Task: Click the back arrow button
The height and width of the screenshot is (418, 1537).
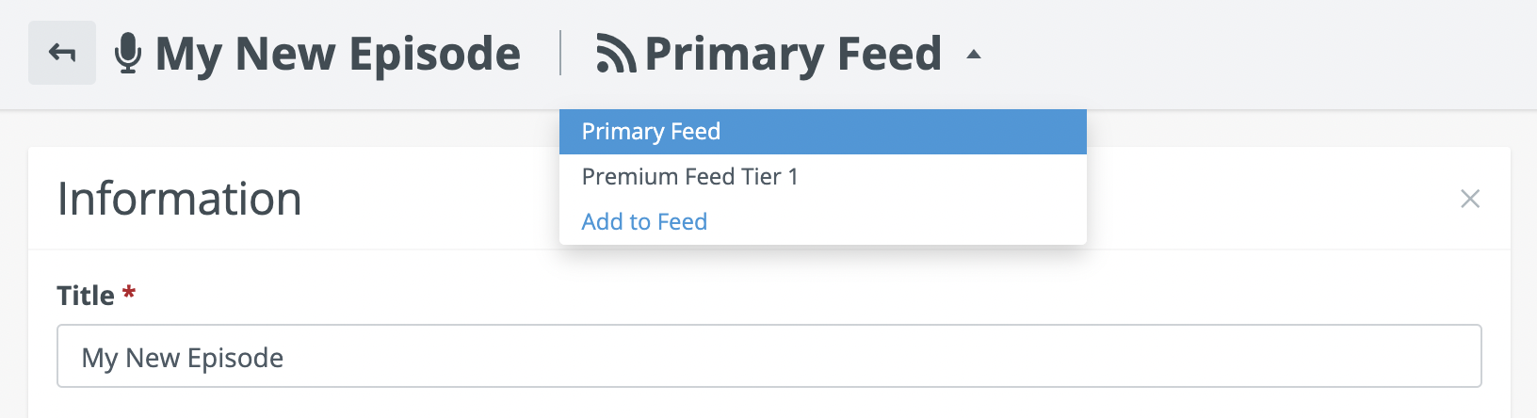Action: pyautogui.click(x=62, y=53)
